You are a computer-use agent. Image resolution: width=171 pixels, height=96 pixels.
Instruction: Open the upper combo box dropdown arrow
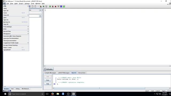tap(40, 10)
